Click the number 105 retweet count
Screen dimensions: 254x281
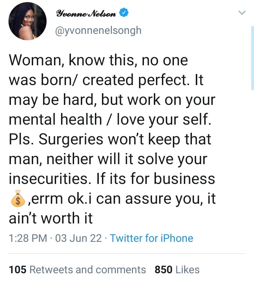[18, 270]
